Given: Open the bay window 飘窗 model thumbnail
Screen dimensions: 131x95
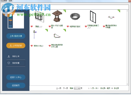Looking at the screenshot, I should pos(39,16).
